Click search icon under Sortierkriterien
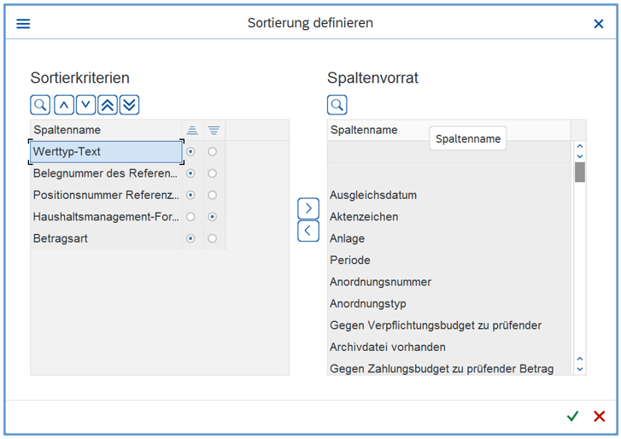The width and height of the screenshot is (621, 439). pyautogui.click(x=40, y=105)
